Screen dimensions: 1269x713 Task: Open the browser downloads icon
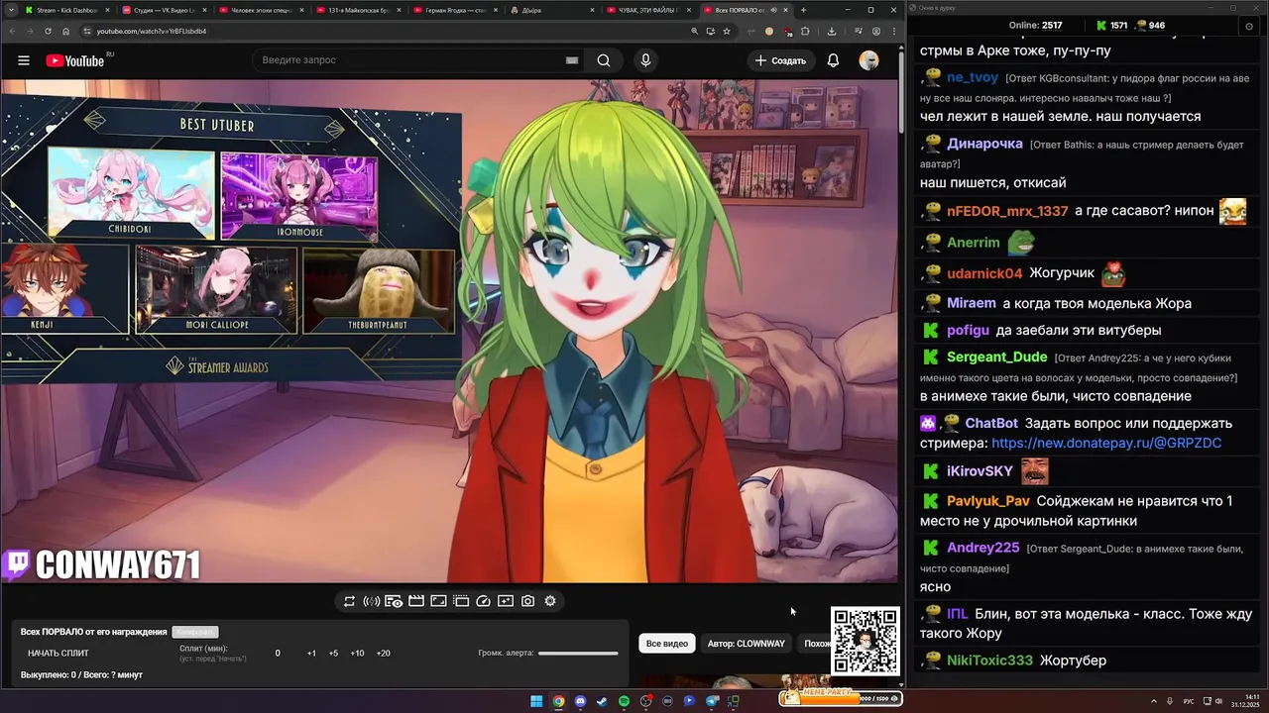click(x=832, y=31)
